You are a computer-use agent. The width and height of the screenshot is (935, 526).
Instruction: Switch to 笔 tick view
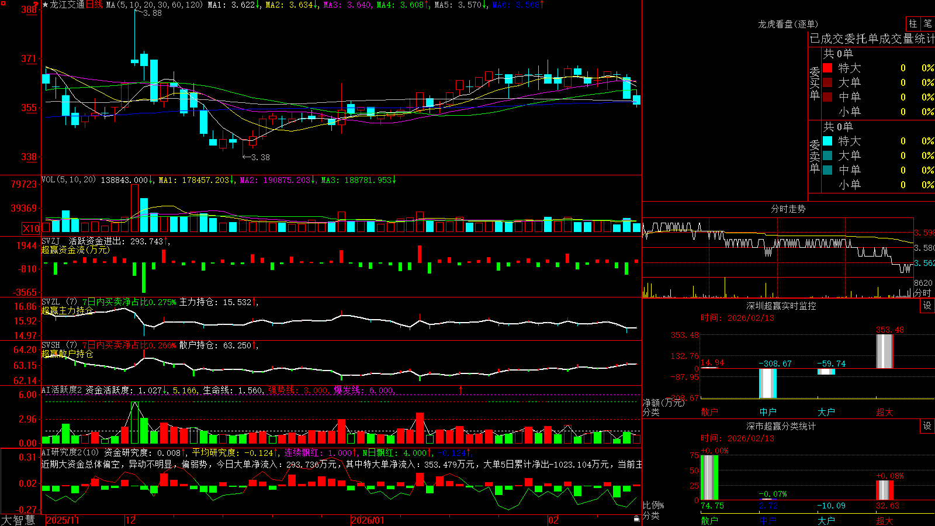(x=928, y=23)
